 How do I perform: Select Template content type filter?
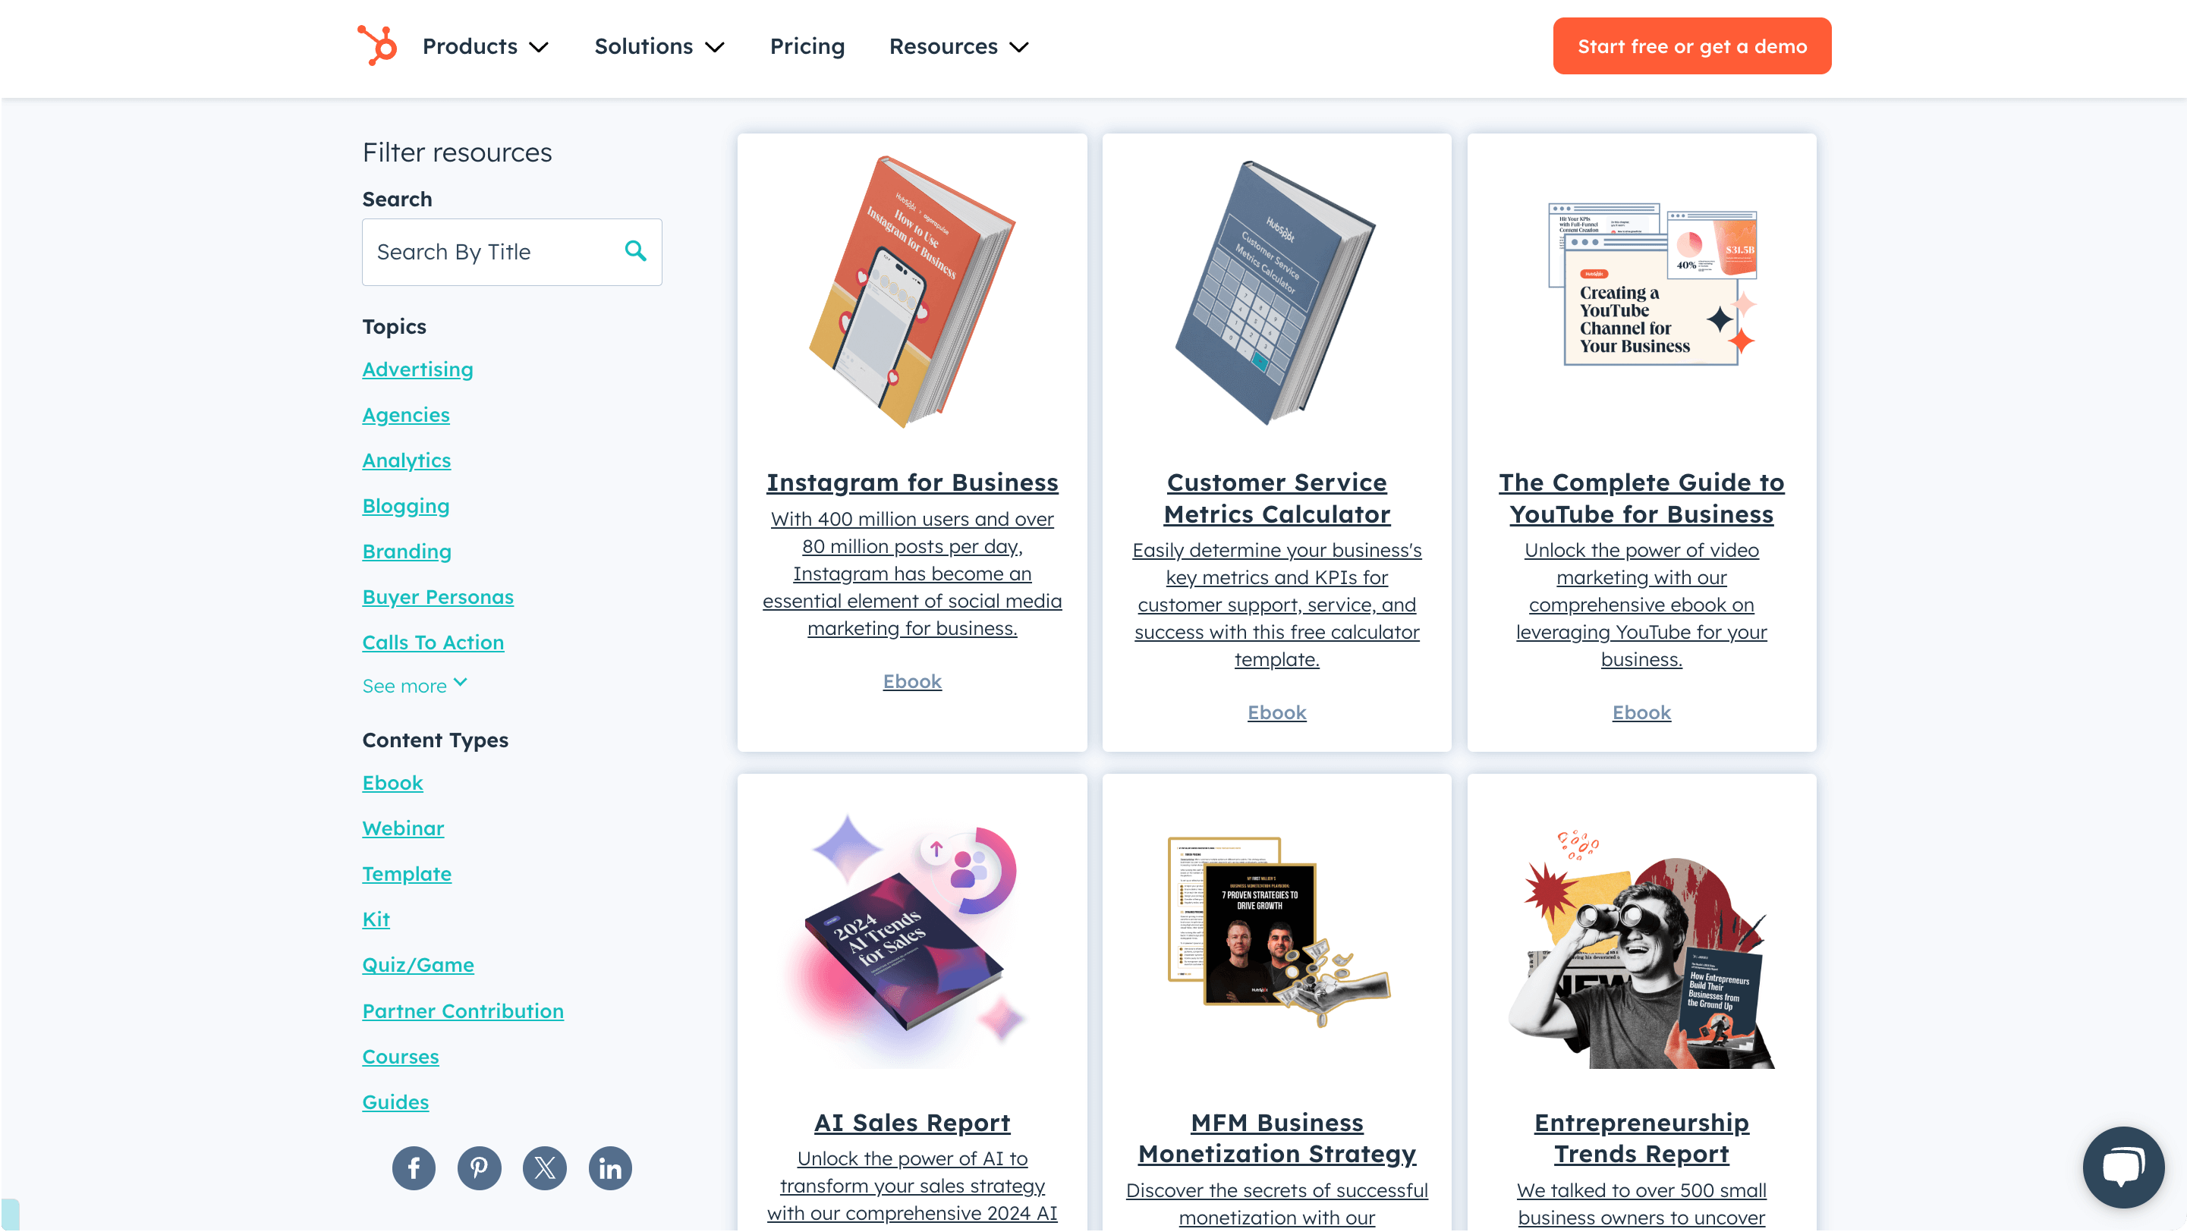(407, 874)
